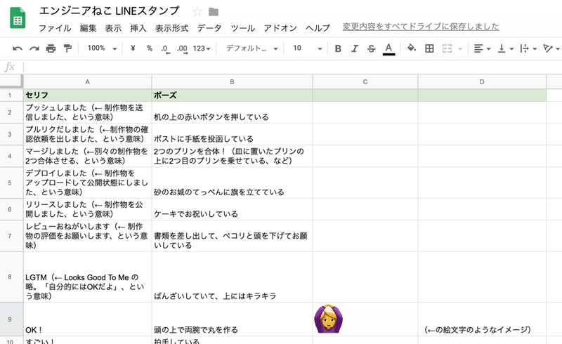Increase decimal places
Screen dimensions: 562x344
pos(182,48)
